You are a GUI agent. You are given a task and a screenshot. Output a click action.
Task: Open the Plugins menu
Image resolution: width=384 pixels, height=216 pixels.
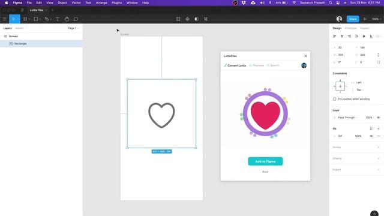point(116,2)
